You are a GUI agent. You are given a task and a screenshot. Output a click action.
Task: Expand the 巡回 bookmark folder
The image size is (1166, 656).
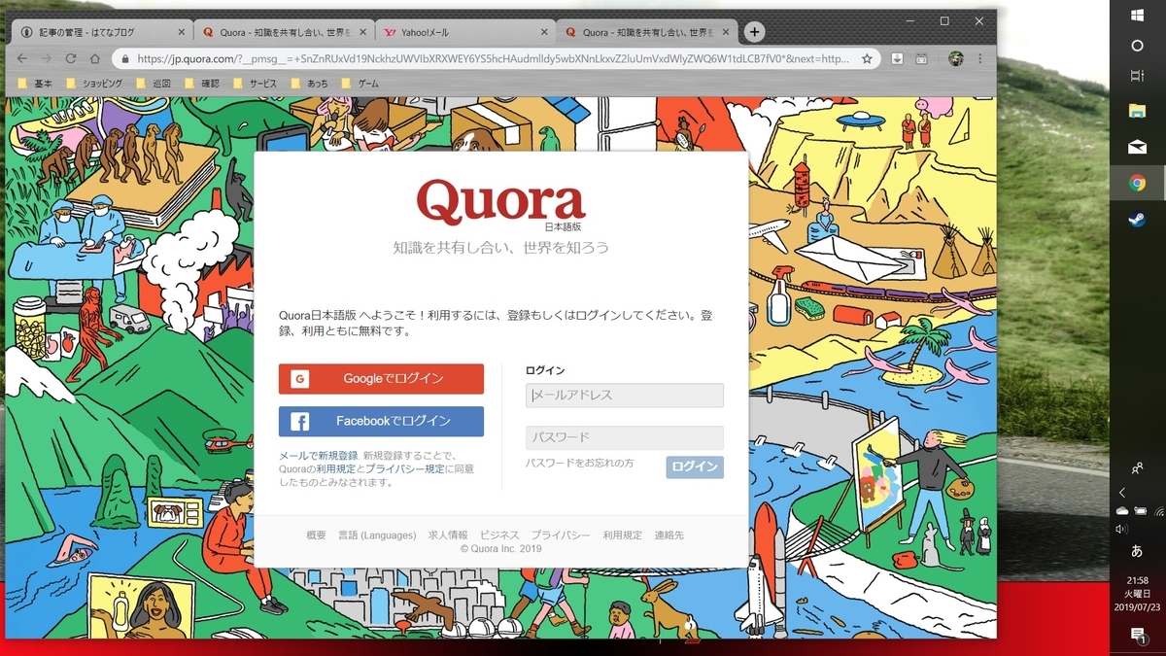pos(154,84)
